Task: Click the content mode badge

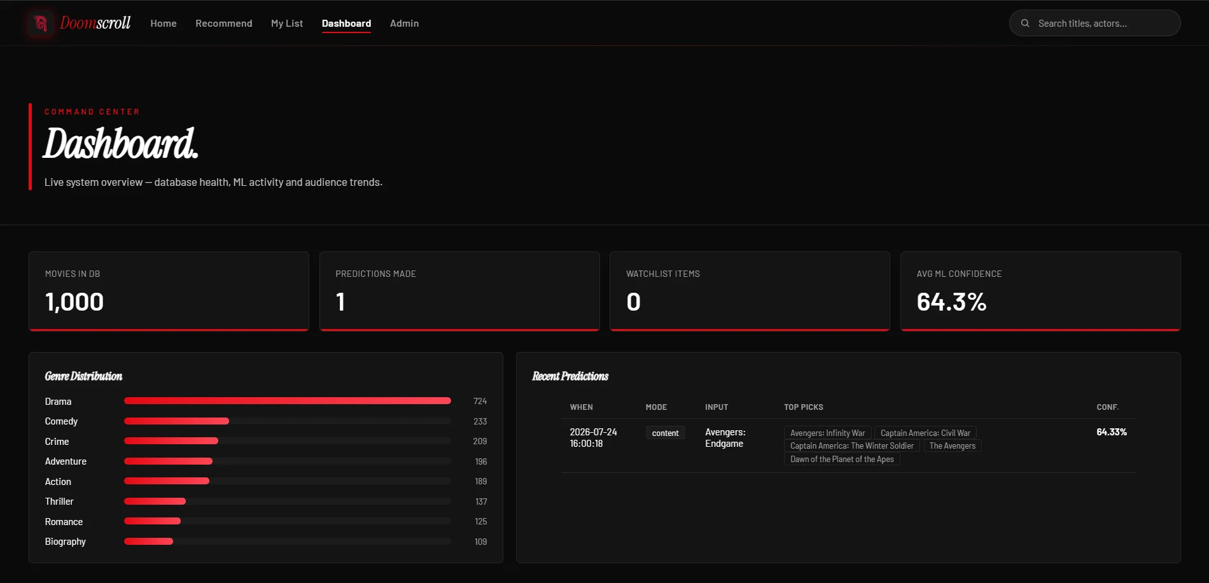Action: 665,433
